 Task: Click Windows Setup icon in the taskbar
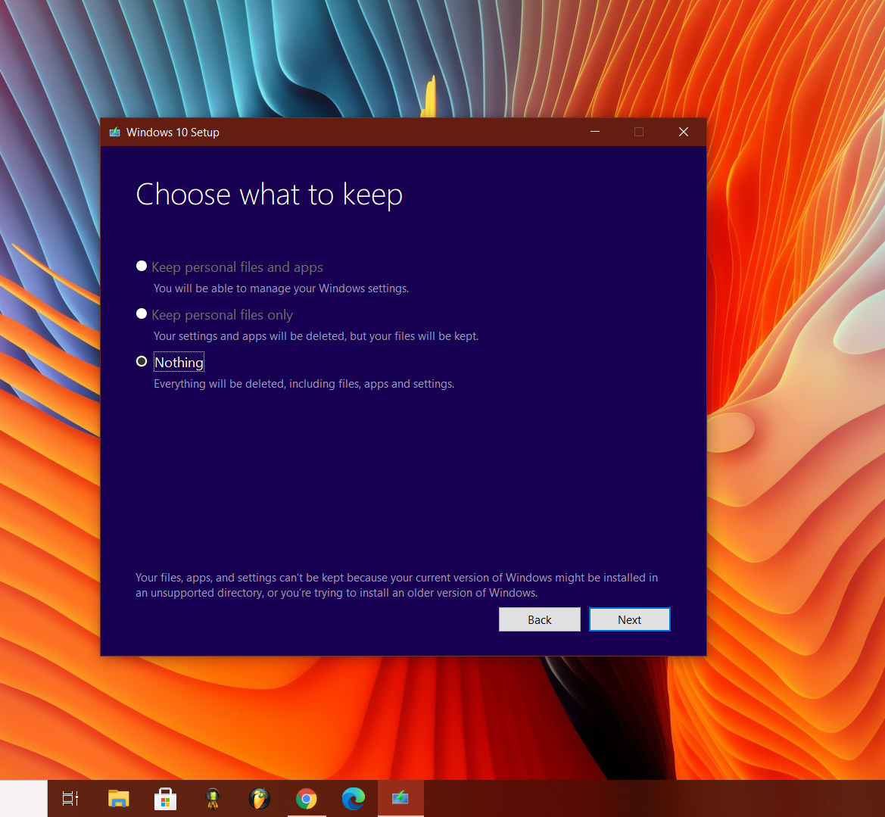400,798
